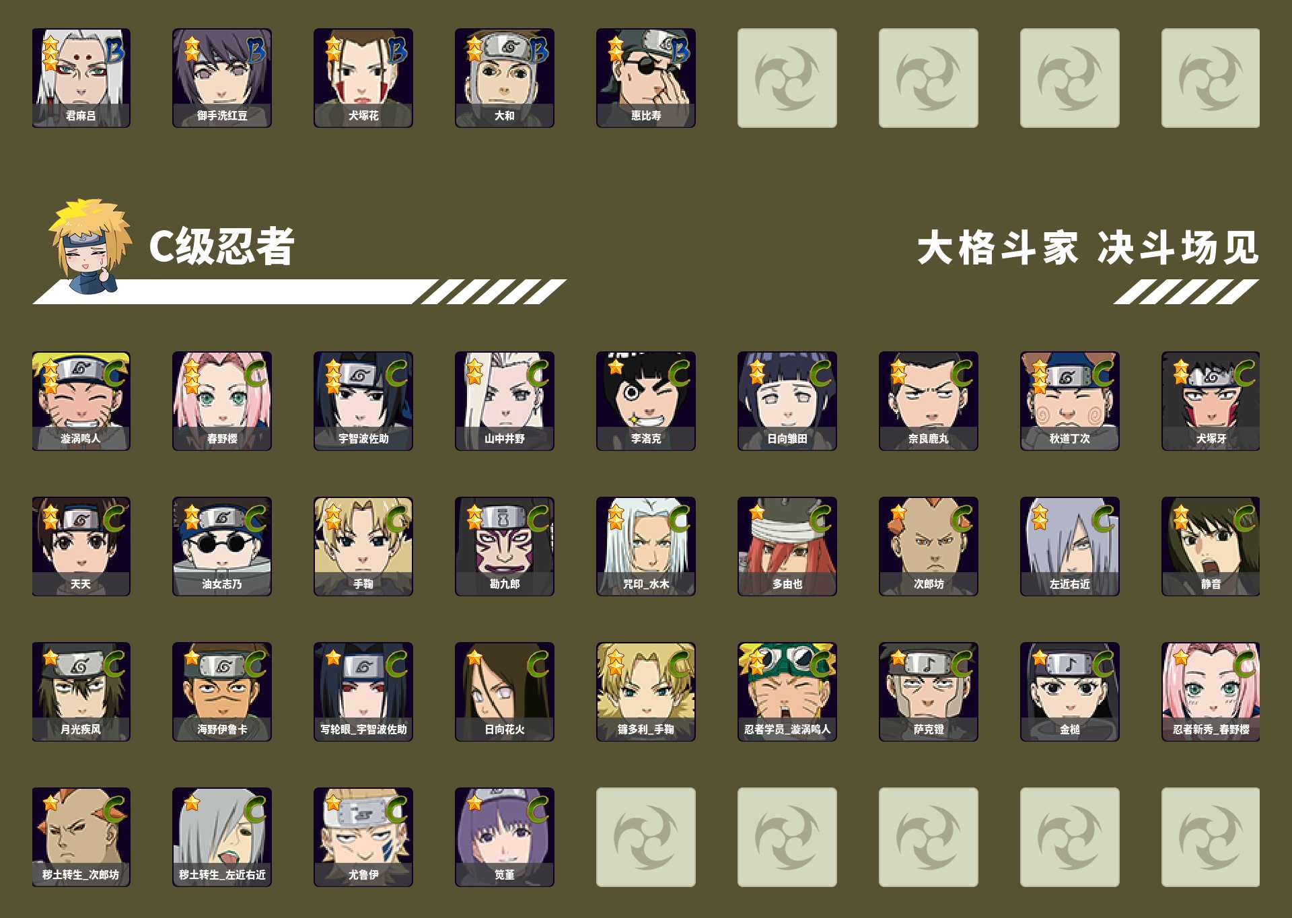Choose the 多由也 character icon
Viewport: 1292px width, 918px height.
[x=787, y=546]
